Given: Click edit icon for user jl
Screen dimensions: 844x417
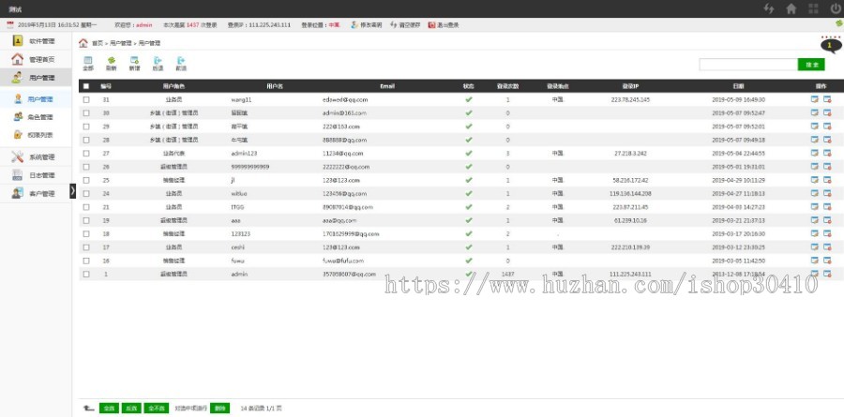Looking at the screenshot, I should pos(814,180).
